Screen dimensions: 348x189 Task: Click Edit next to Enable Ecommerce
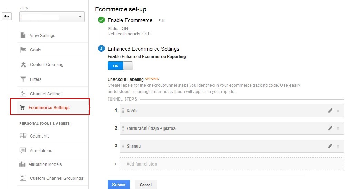pos(161,21)
